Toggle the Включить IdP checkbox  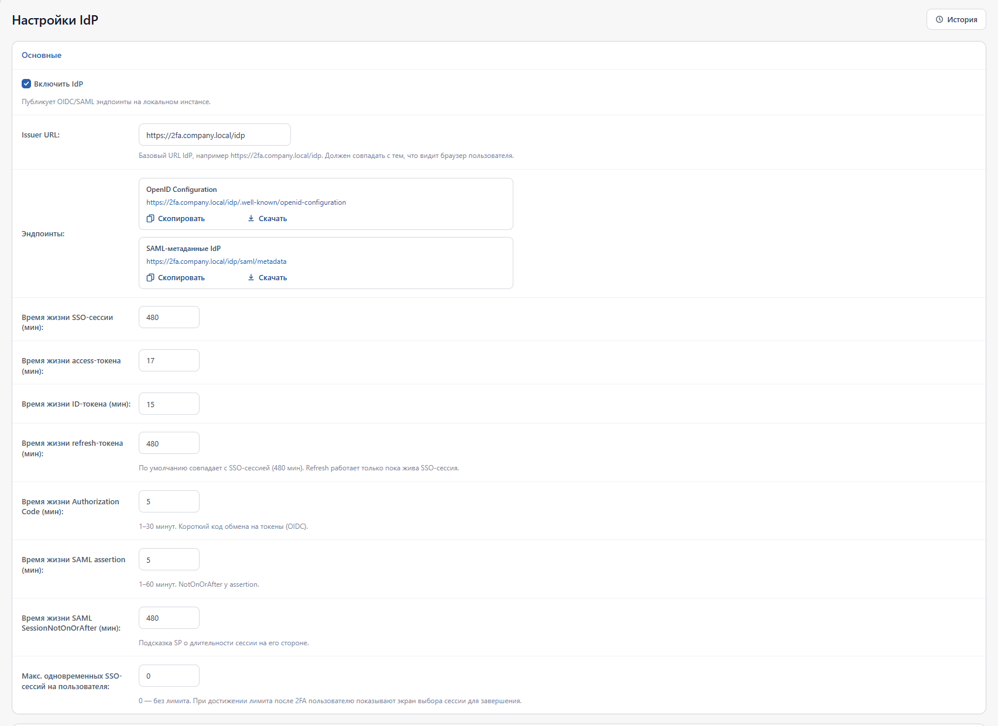(x=26, y=84)
